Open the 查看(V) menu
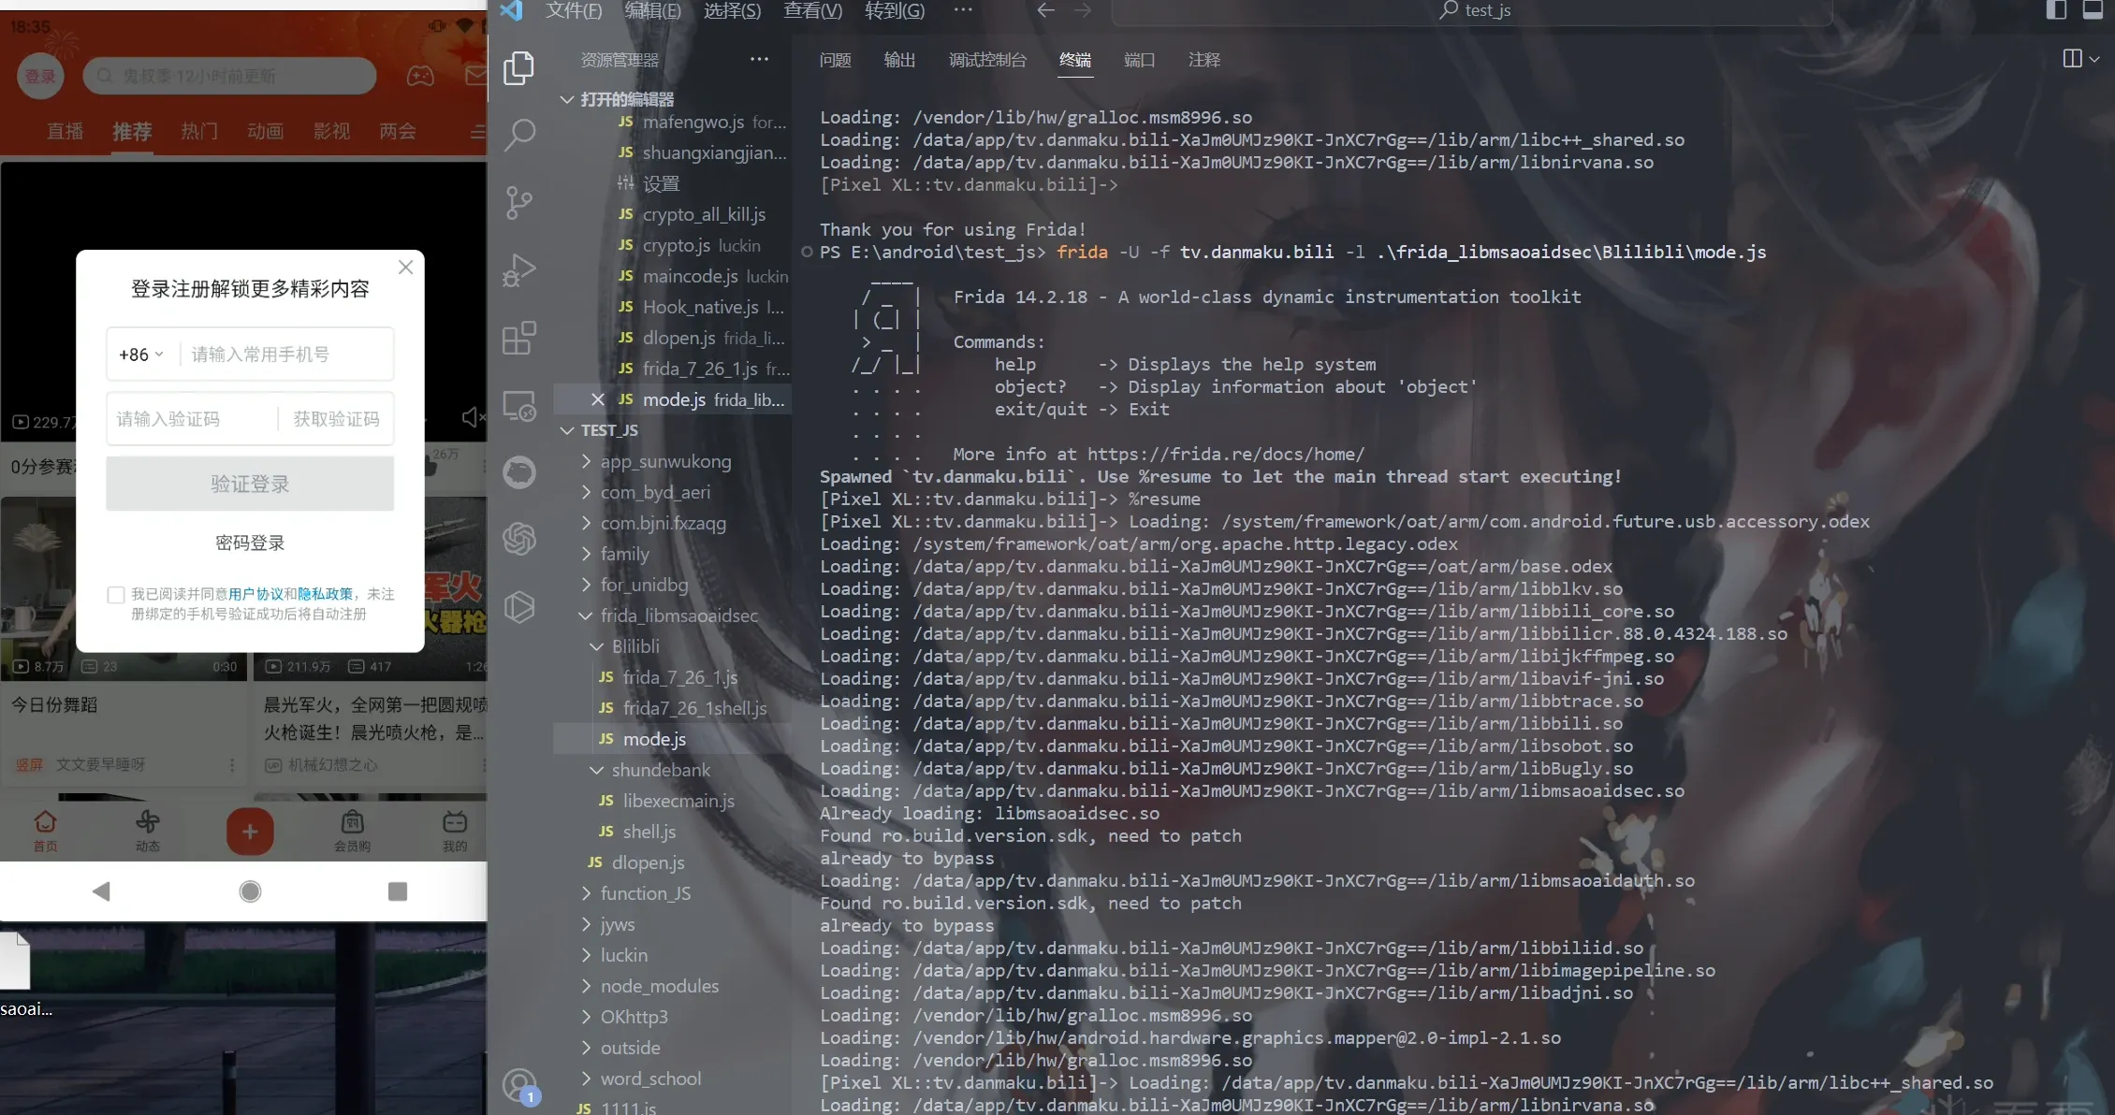Image resolution: width=2115 pixels, height=1115 pixels. tap(813, 10)
